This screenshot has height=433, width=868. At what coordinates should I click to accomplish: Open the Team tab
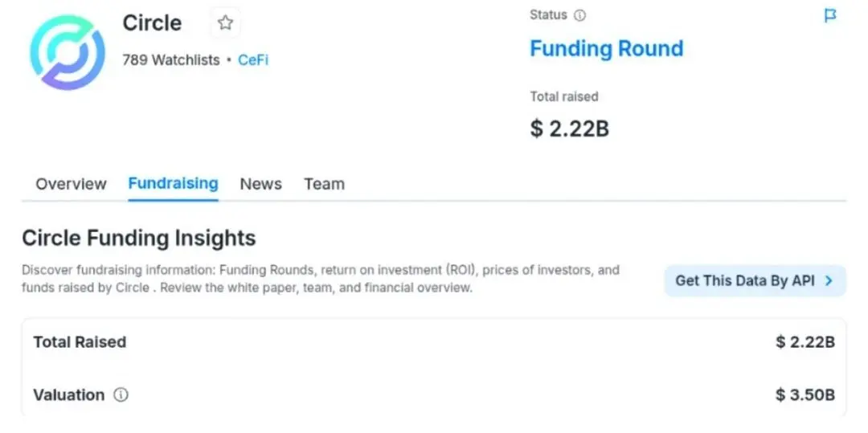pyautogui.click(x=324, y=184)
